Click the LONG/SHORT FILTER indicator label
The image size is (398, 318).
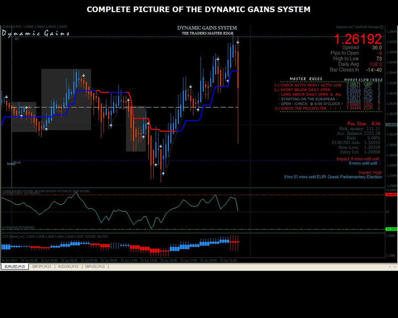(x=46, y=191)
